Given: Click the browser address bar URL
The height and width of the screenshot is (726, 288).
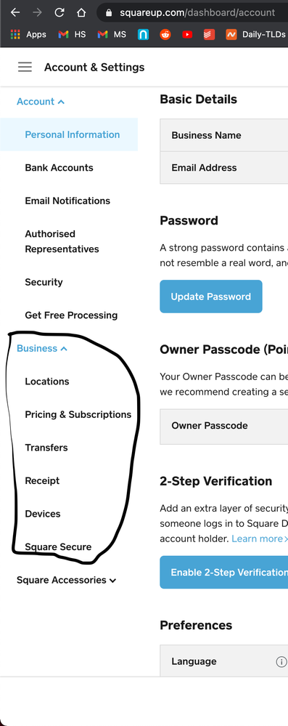Looking at the screenshot, I should [x=197, y=13].
